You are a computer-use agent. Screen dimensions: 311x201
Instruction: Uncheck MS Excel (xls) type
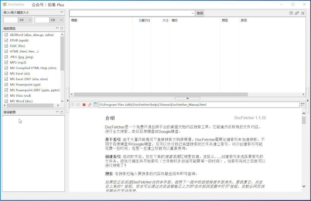tap(6, 73)
